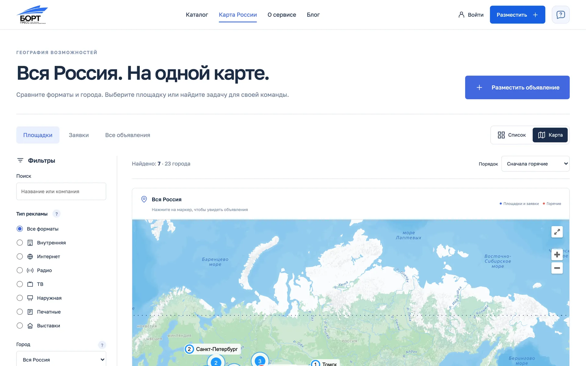This screenshot has width=586, height=366.
Task: Click the filters icon beside Фильтры
Action: click(20, 160)
